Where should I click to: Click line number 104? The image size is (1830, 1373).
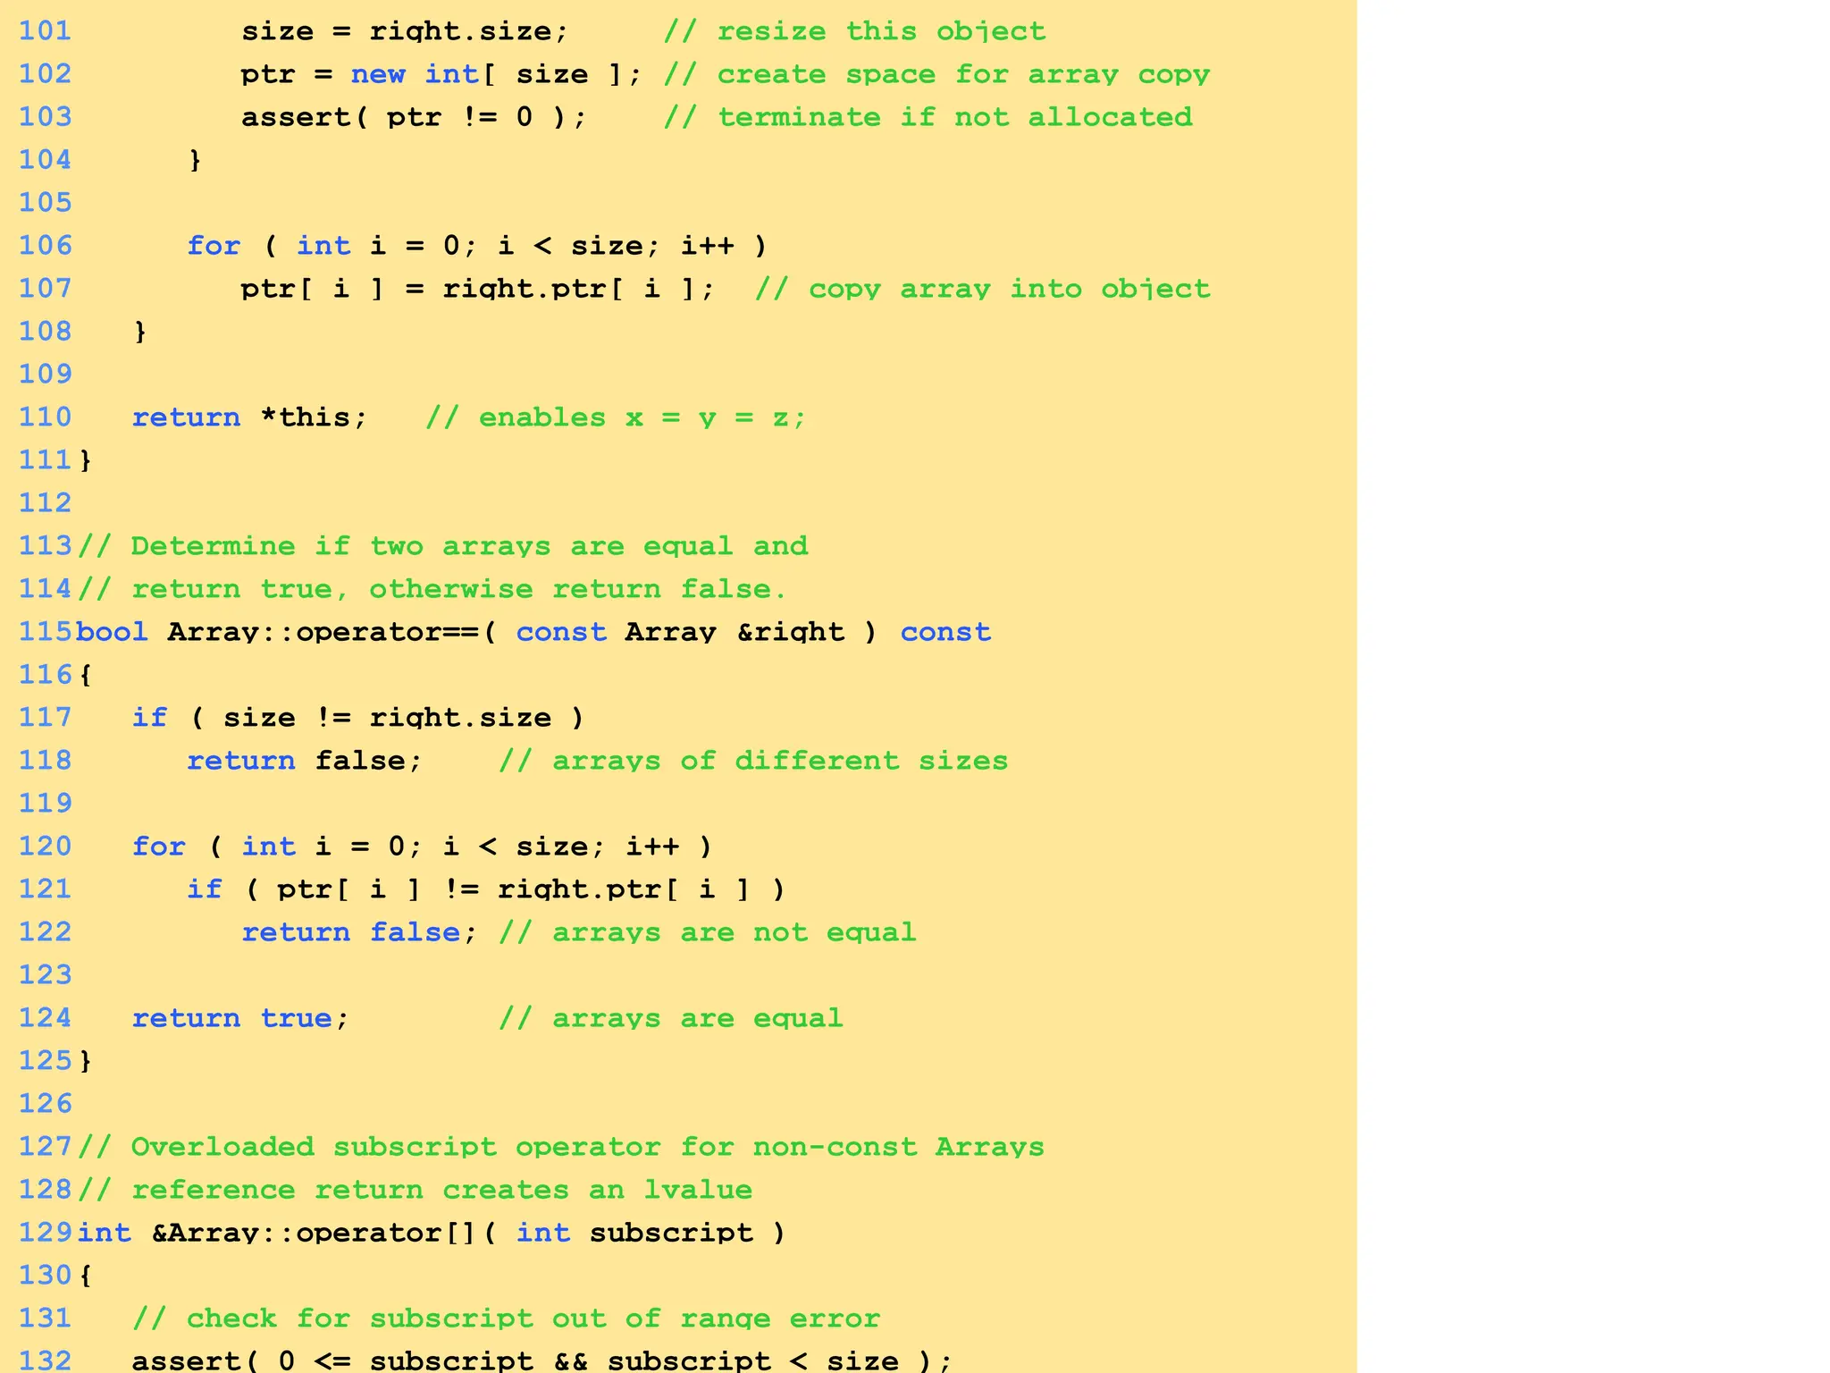click(46, 160)
